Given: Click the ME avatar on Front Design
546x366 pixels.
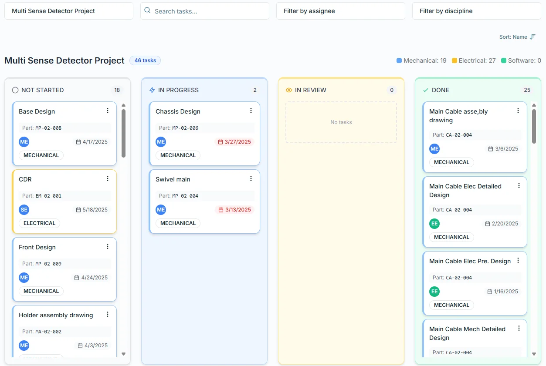Looking at the screenshot, I should point(24,278).
